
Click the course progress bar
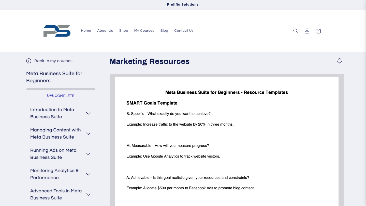[61, 89]
